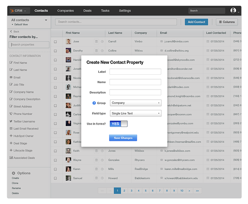Click the Create option link
This screenshot has height=204, width=248.
[16, 178]
